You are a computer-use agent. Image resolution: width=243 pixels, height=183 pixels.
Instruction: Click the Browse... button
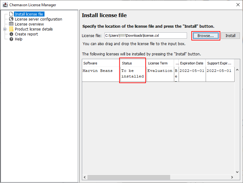coord(206,36)
